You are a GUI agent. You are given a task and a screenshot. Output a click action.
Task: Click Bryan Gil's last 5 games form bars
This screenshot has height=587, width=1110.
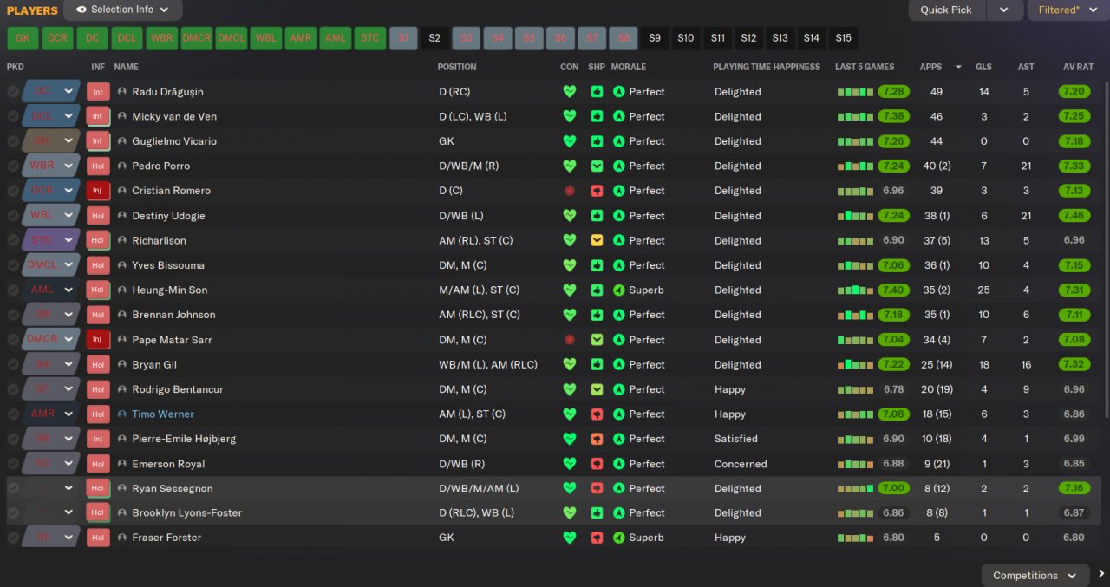[x=855, y=364]
